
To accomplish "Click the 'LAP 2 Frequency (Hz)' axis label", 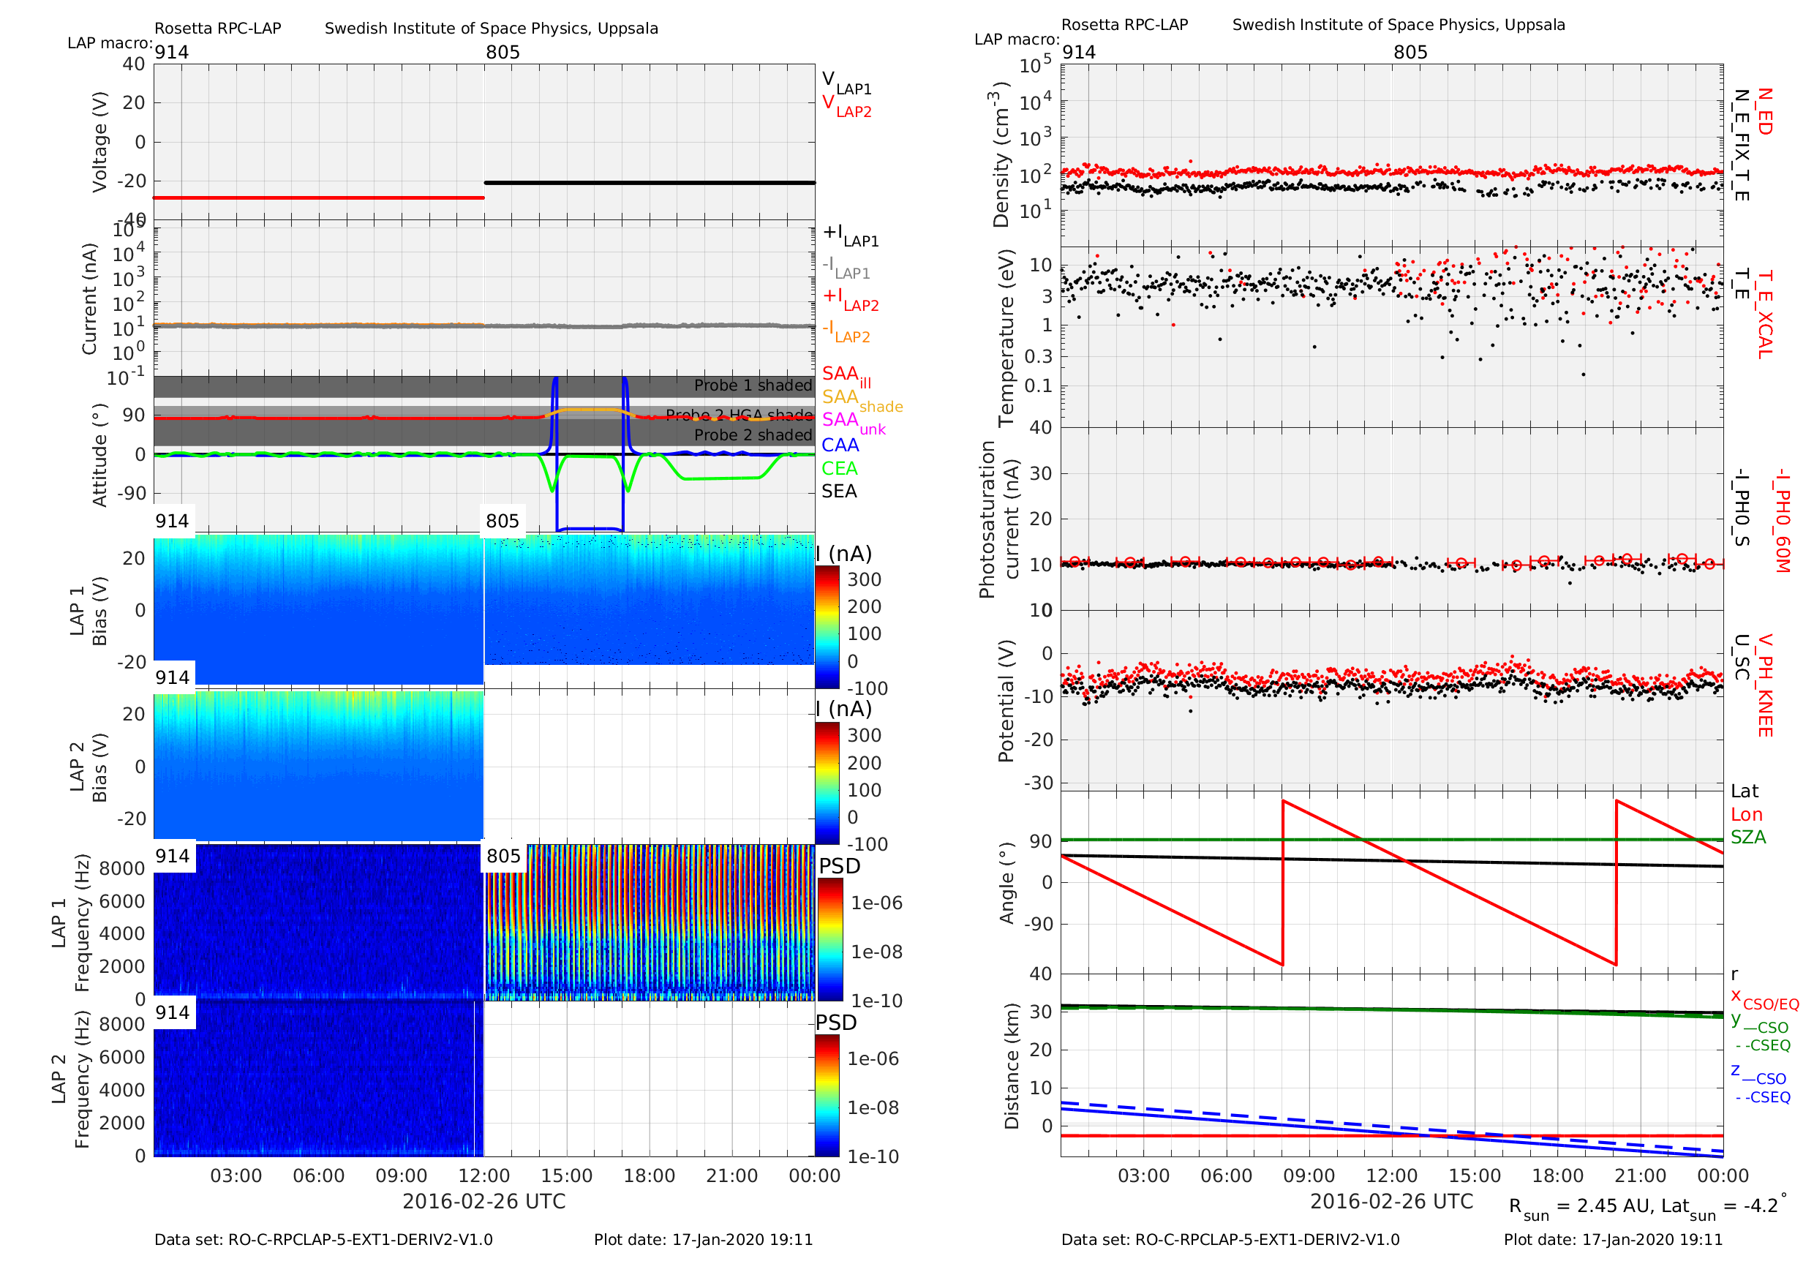I will 70,1079.
